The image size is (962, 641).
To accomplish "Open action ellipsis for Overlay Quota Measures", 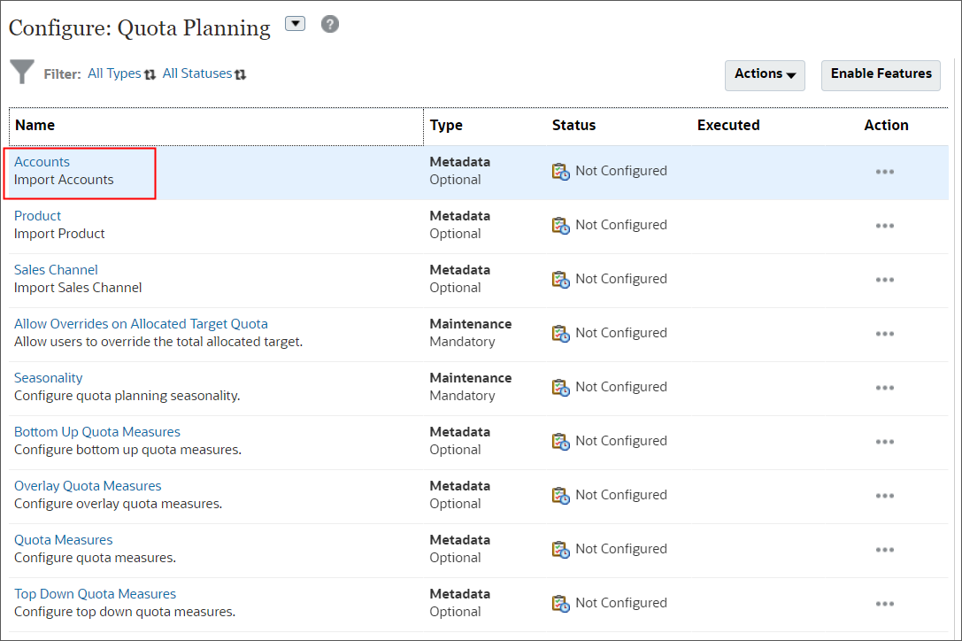I will click(885, 496).
